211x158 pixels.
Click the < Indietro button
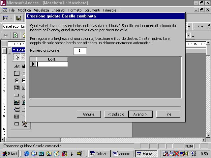tap(116, 114)
